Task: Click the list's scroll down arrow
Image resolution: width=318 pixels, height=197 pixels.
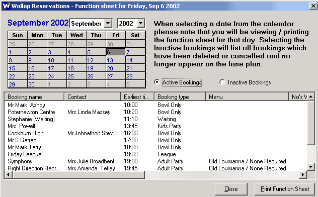Action: 311,167
